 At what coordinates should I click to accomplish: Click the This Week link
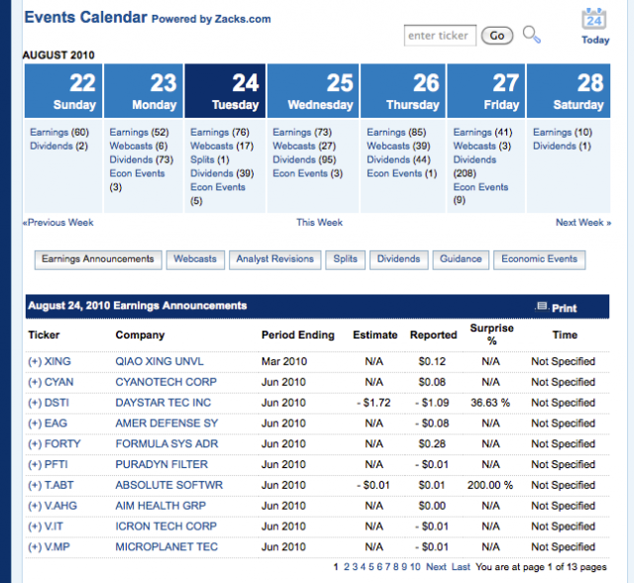click(x=319, y=222)
